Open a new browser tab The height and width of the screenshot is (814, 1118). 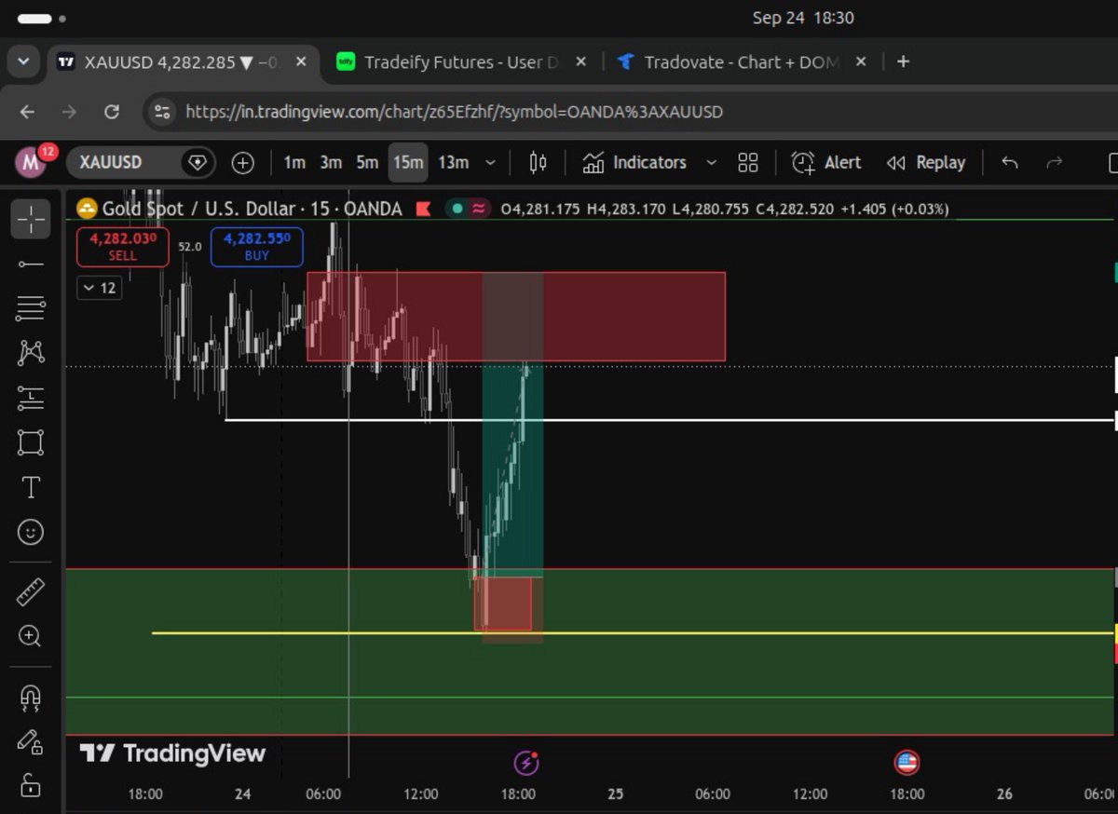(x=903, y=62)
